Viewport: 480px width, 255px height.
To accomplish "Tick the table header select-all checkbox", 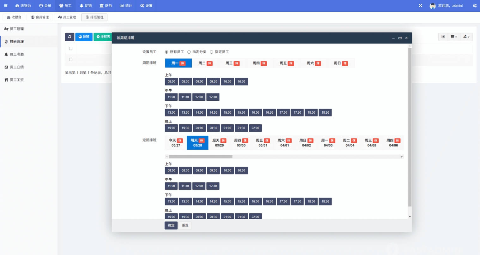I will [x=70, y=49].
